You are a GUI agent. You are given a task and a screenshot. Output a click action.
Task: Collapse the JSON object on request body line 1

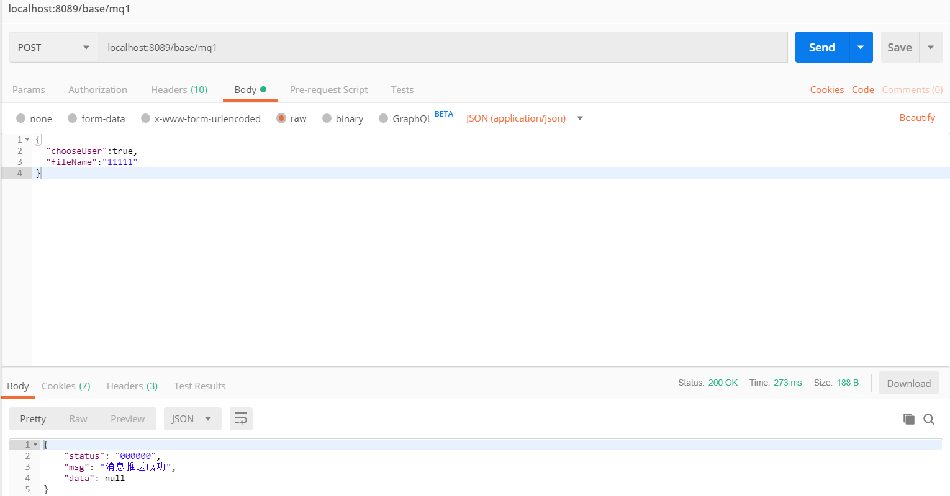click(x=26, y=139)
